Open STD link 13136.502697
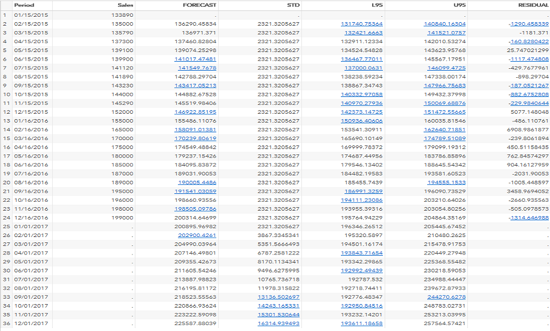Image resolution: width=550 pixels, height=331 pixels. (279, 297)
